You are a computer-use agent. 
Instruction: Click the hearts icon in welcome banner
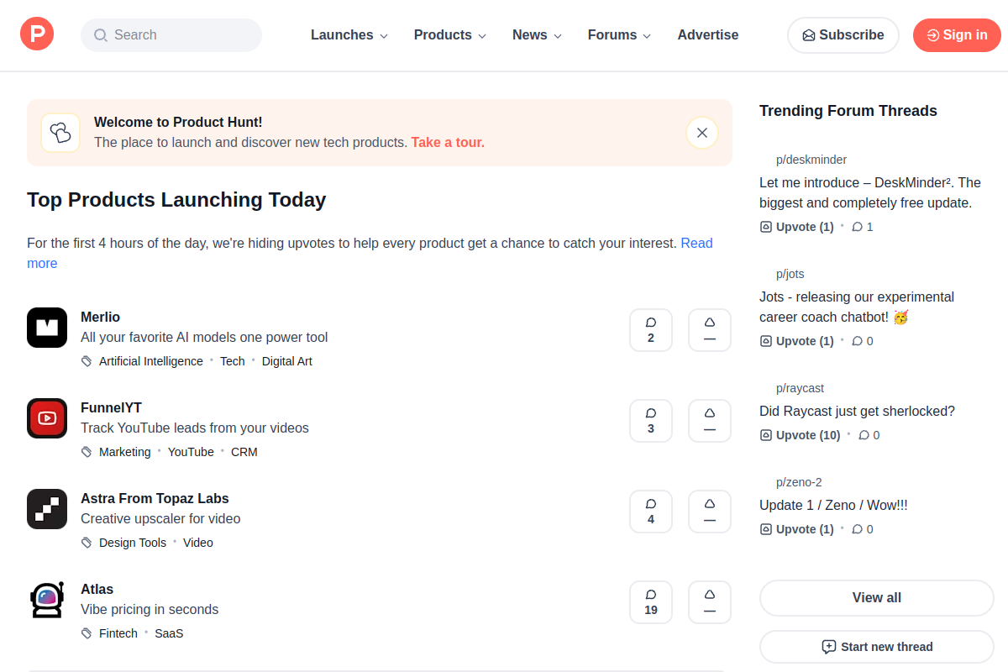point(60,133)
